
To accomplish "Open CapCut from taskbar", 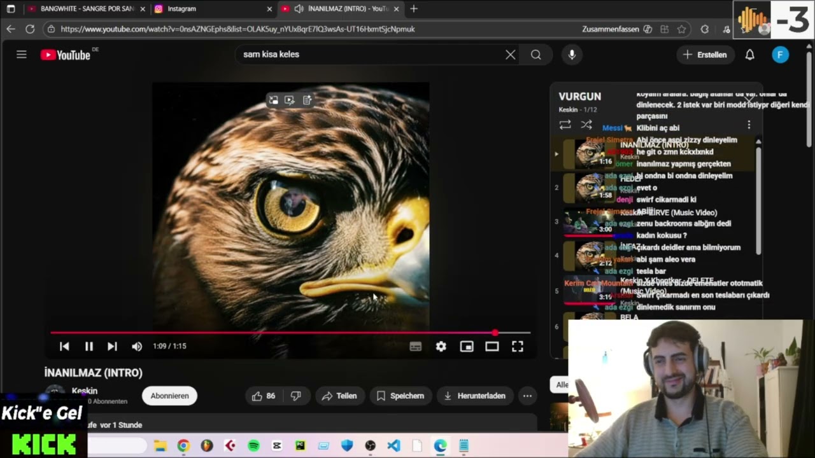I will pos(276,446).
